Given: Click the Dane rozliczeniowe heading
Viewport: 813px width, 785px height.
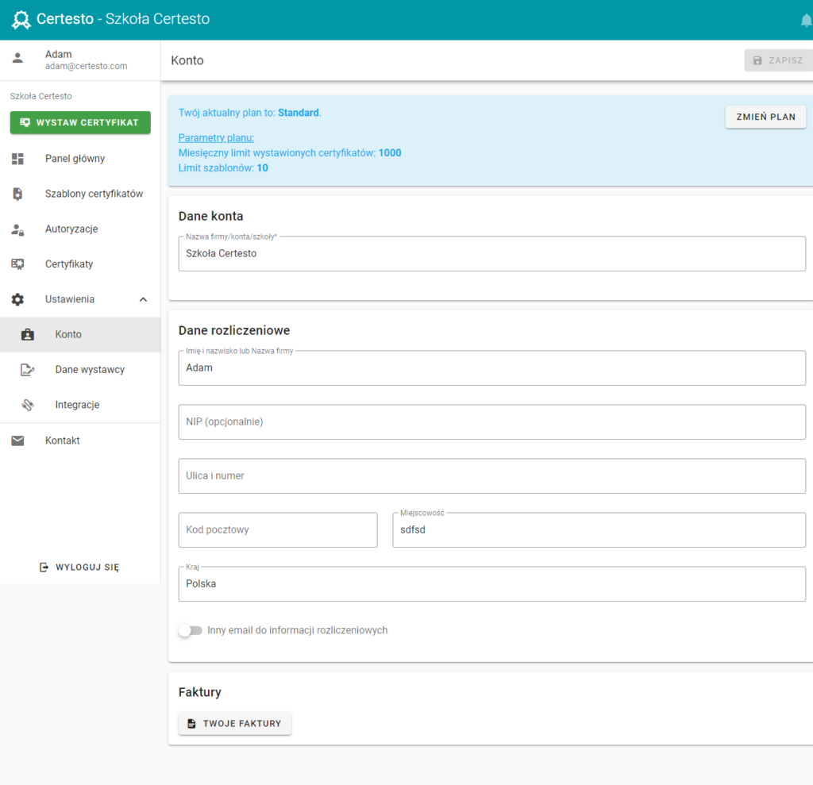Looking at the screenshot, I should [x=234, y=331].
